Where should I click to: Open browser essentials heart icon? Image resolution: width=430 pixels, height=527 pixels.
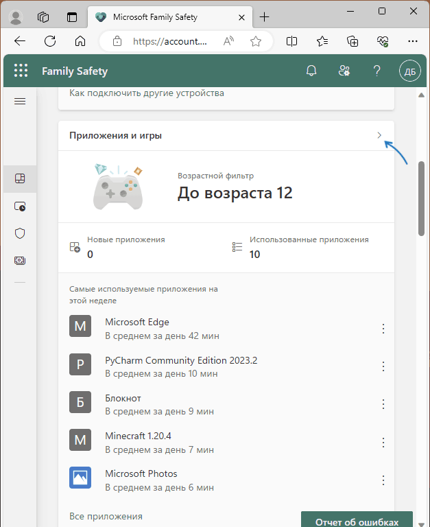(383, 41)
